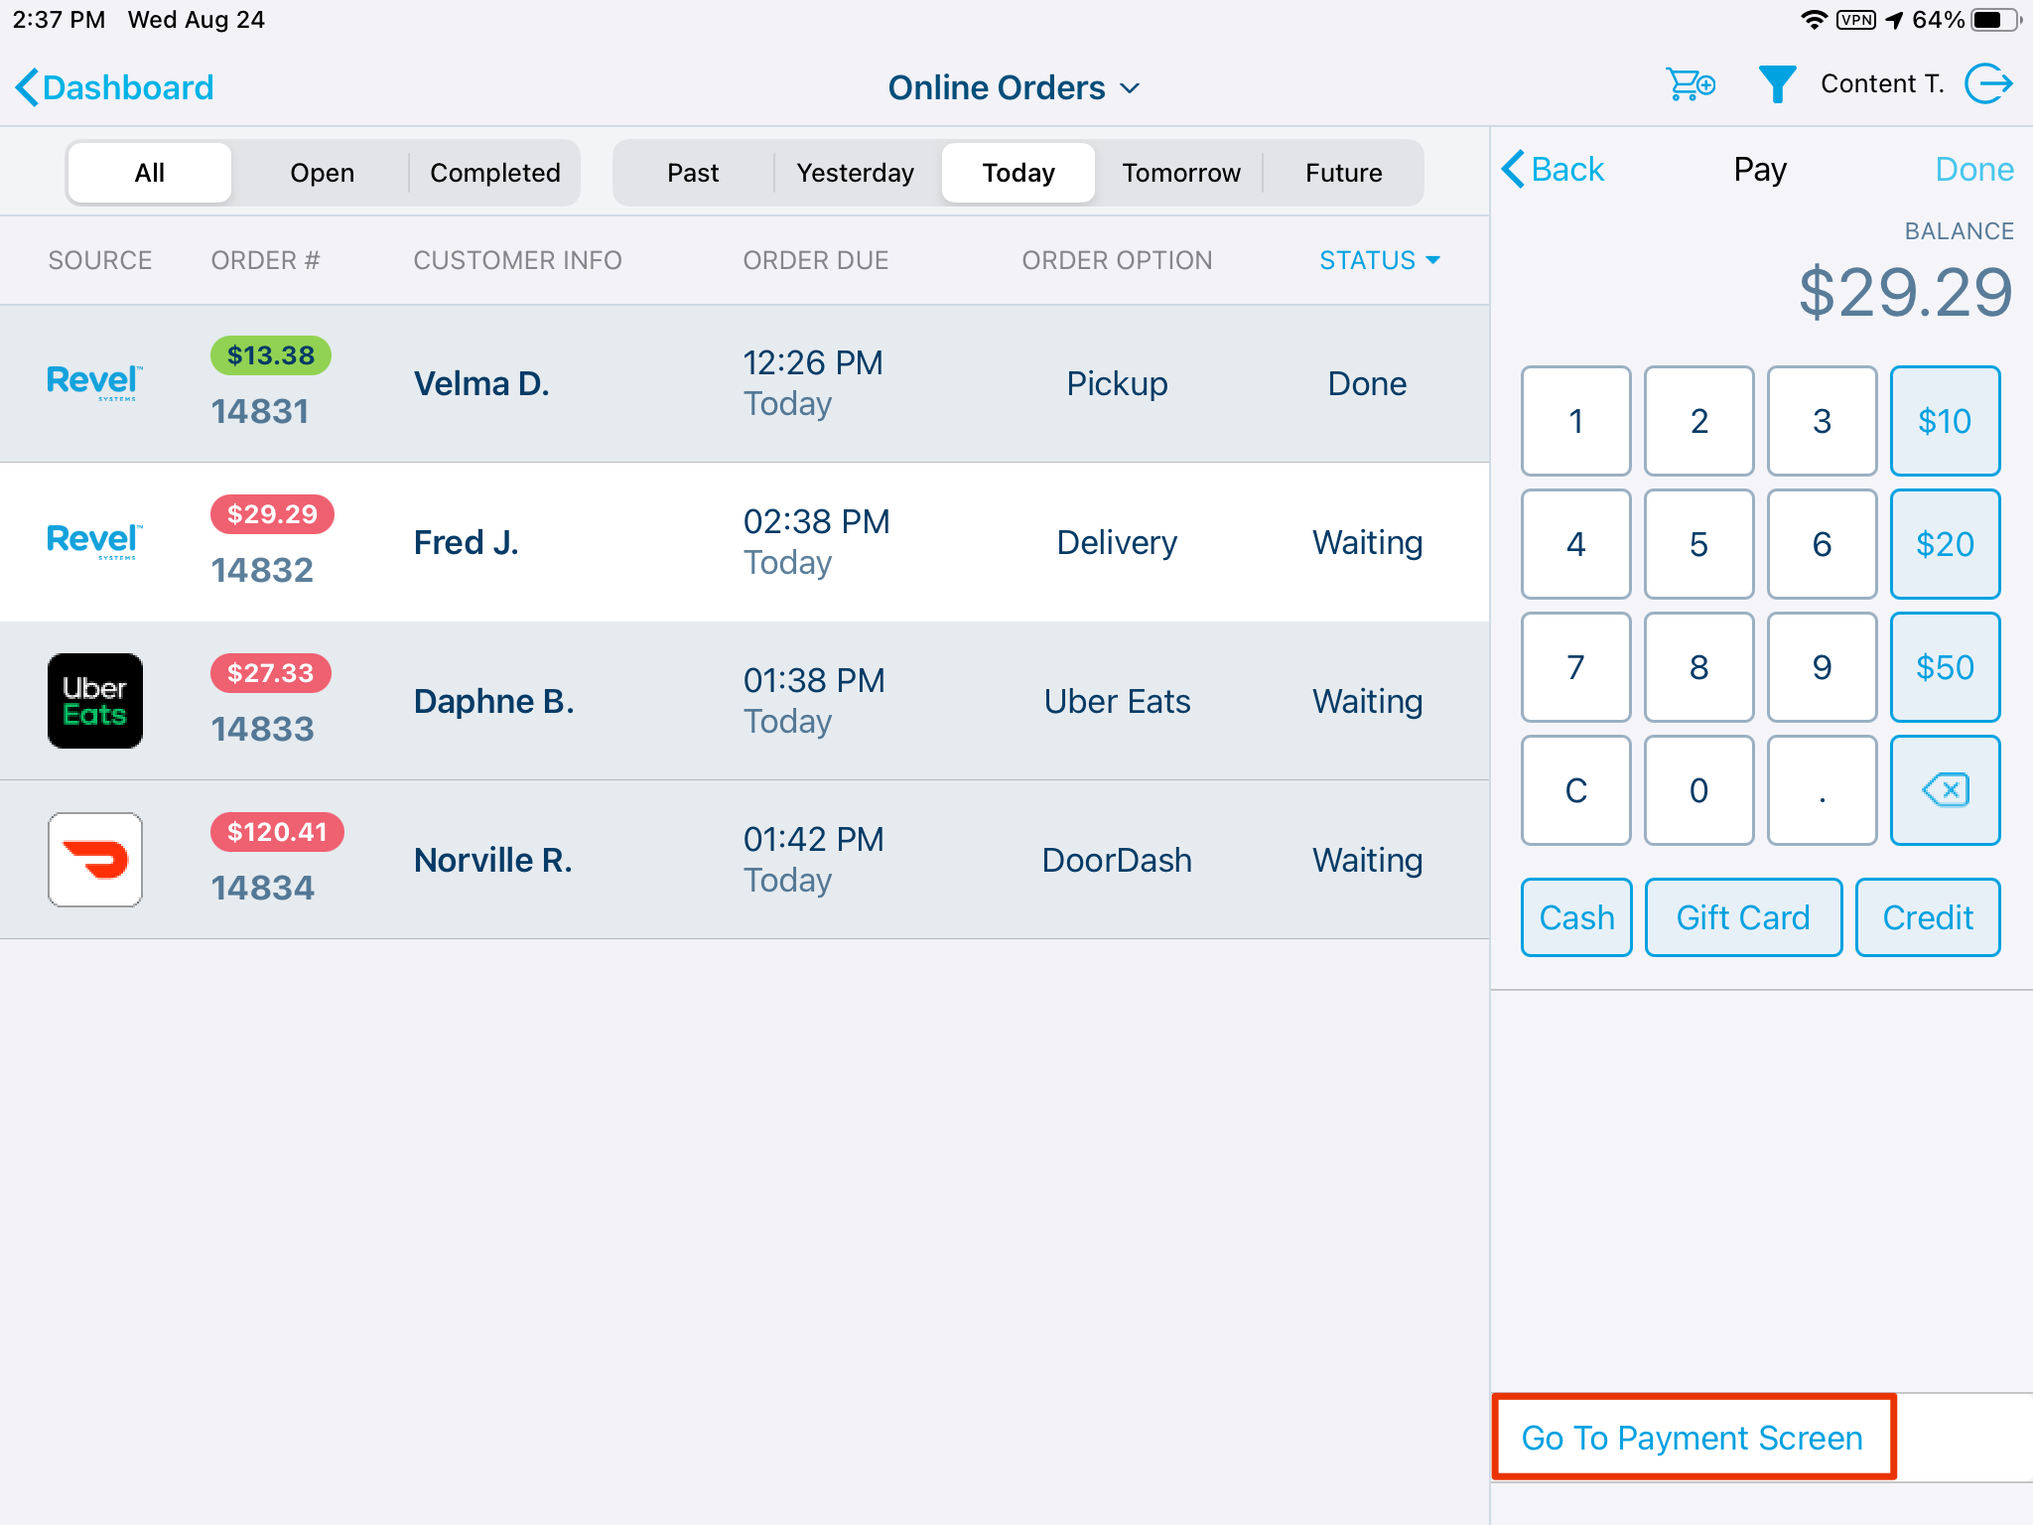Viewport: 2033px width, 1525px height.
Task: Tap the Content T. user name
Action: click(x=1882, y=84)
